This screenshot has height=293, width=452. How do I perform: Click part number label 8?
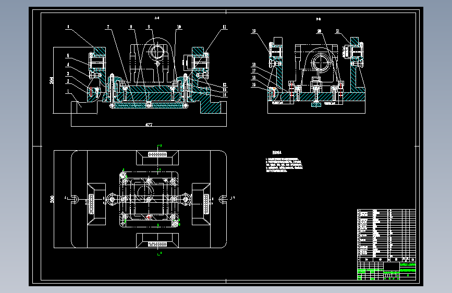[x=131, y=27]
